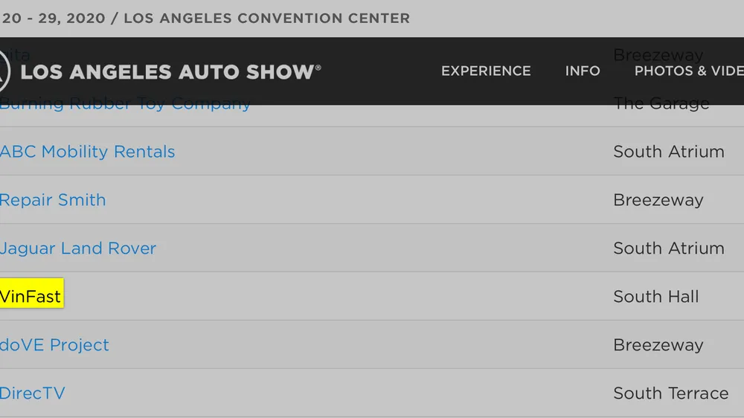Open the ABC Mobility Rentals link
Viewport: 744px width, 418px height.
(x=87, y=151)
